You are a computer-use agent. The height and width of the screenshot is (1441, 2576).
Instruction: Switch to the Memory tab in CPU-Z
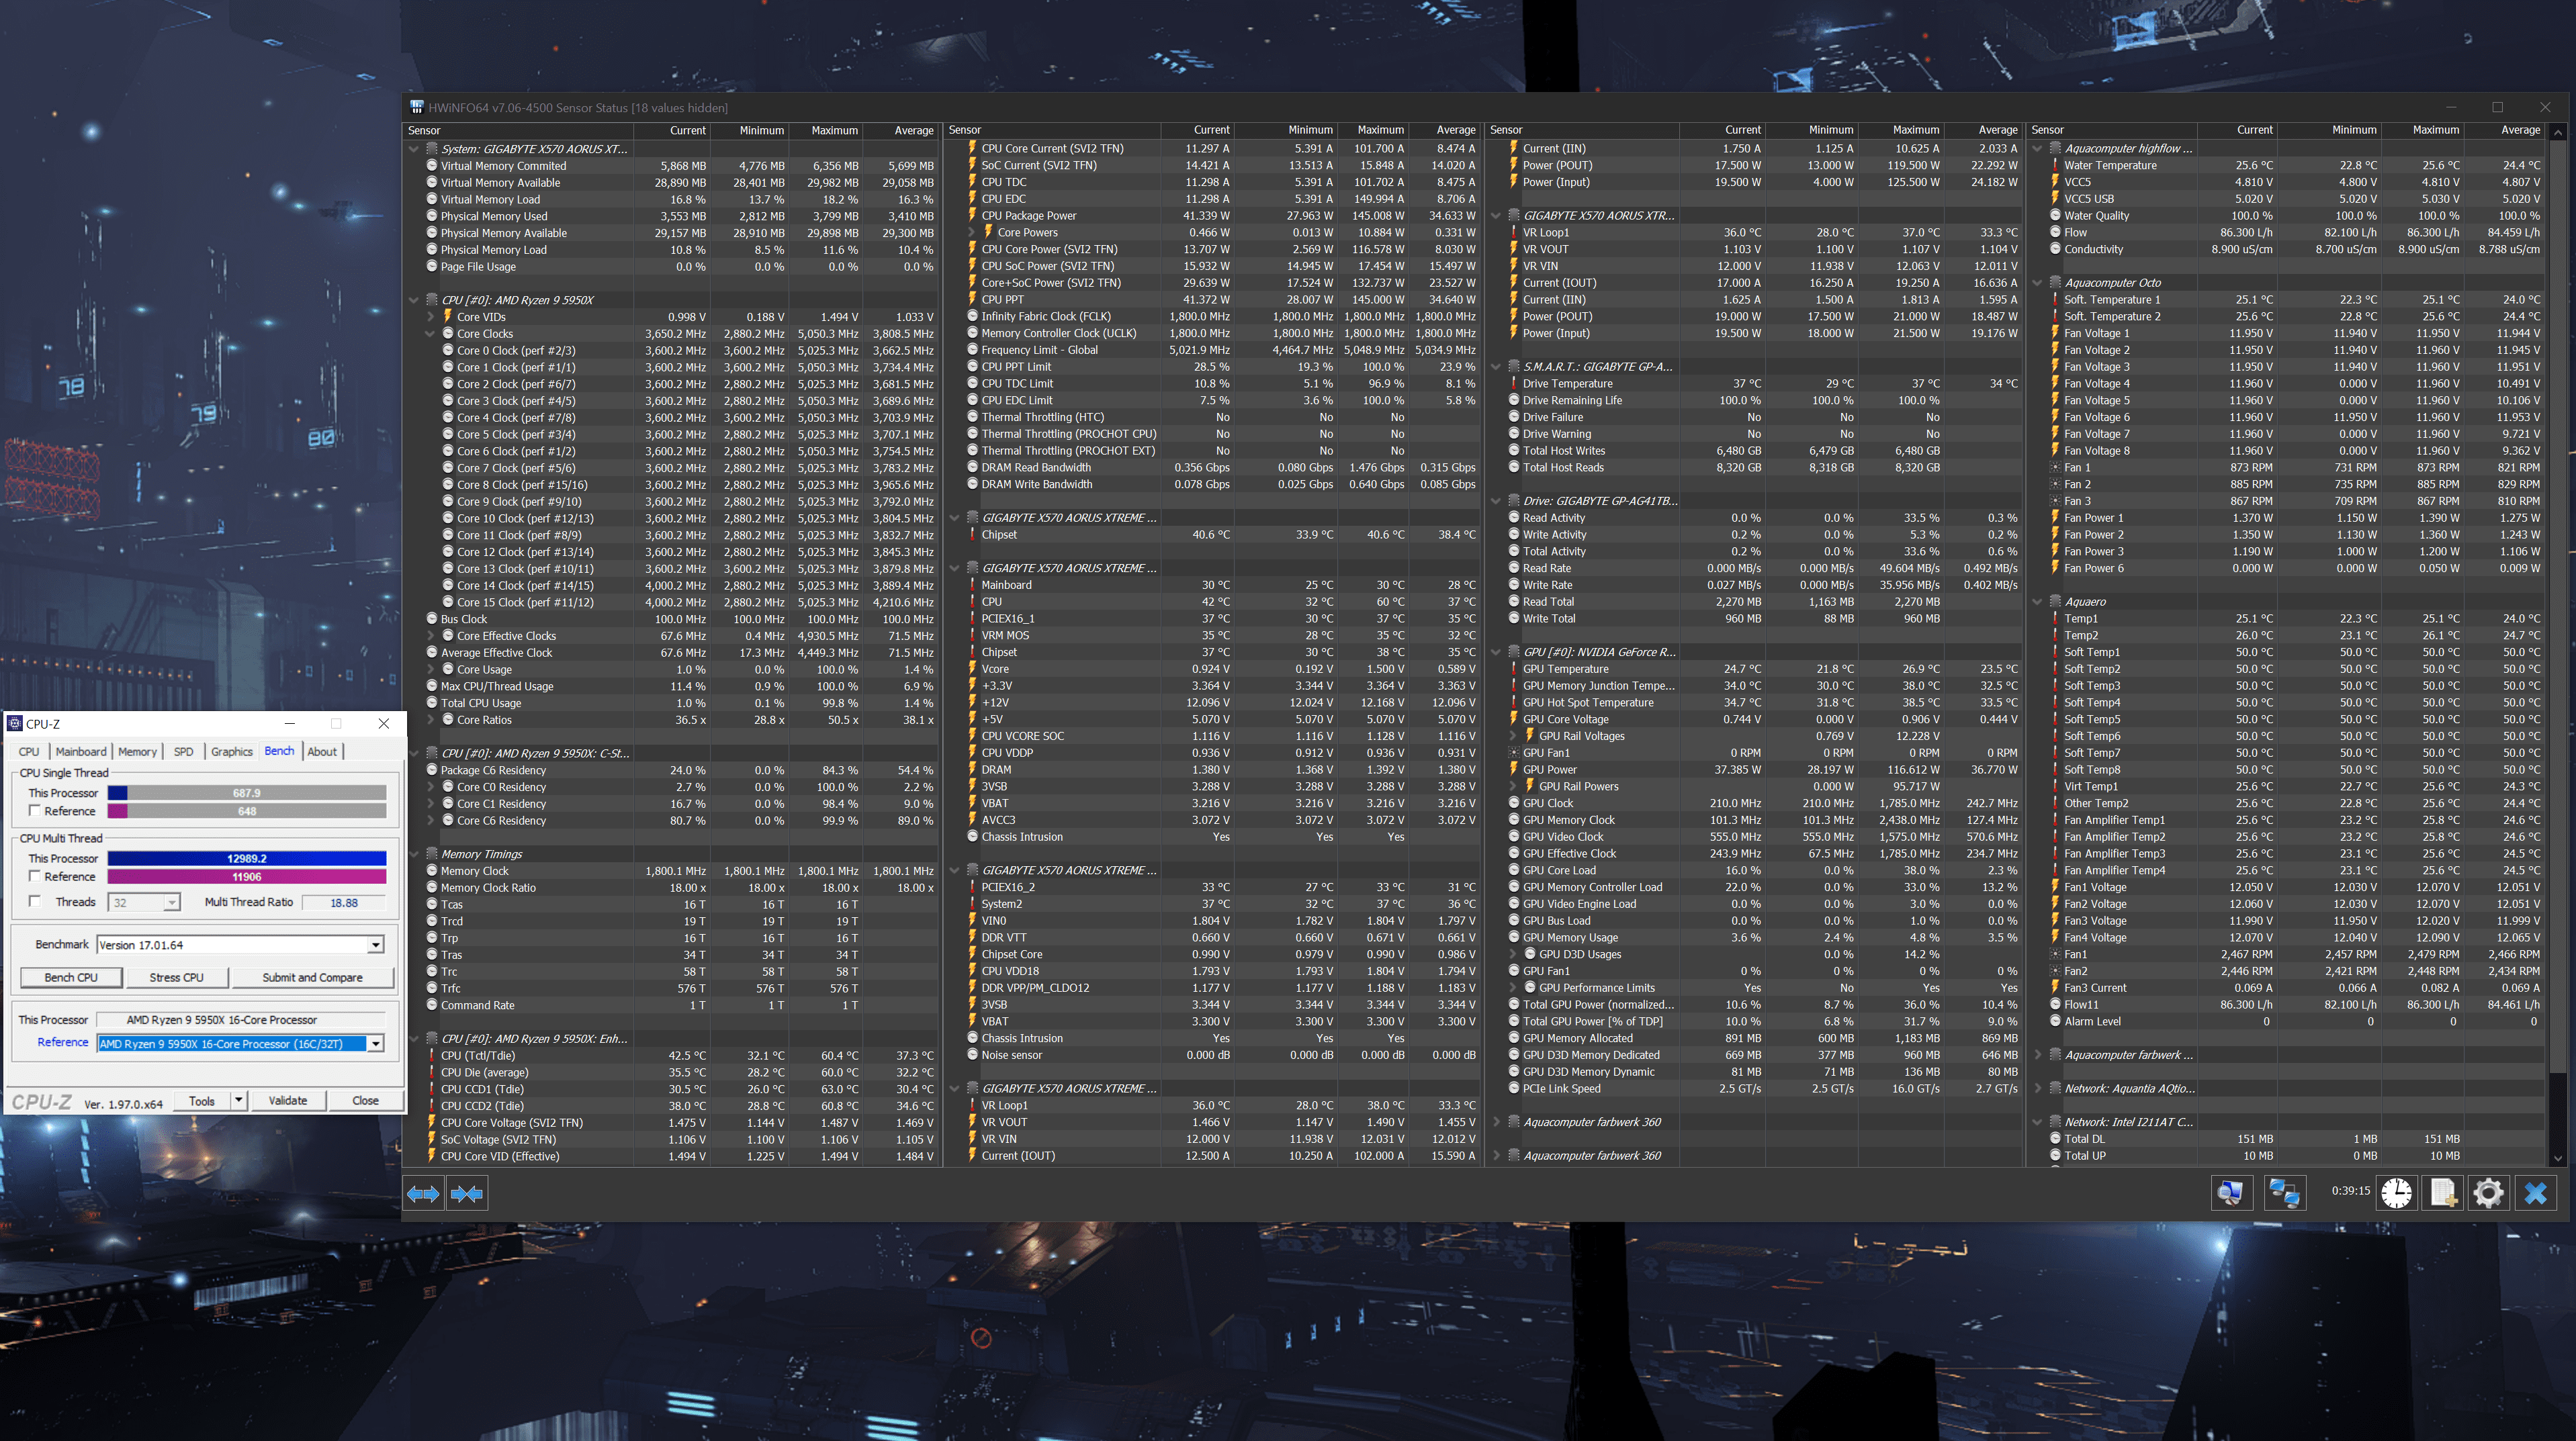pos(137,752)
